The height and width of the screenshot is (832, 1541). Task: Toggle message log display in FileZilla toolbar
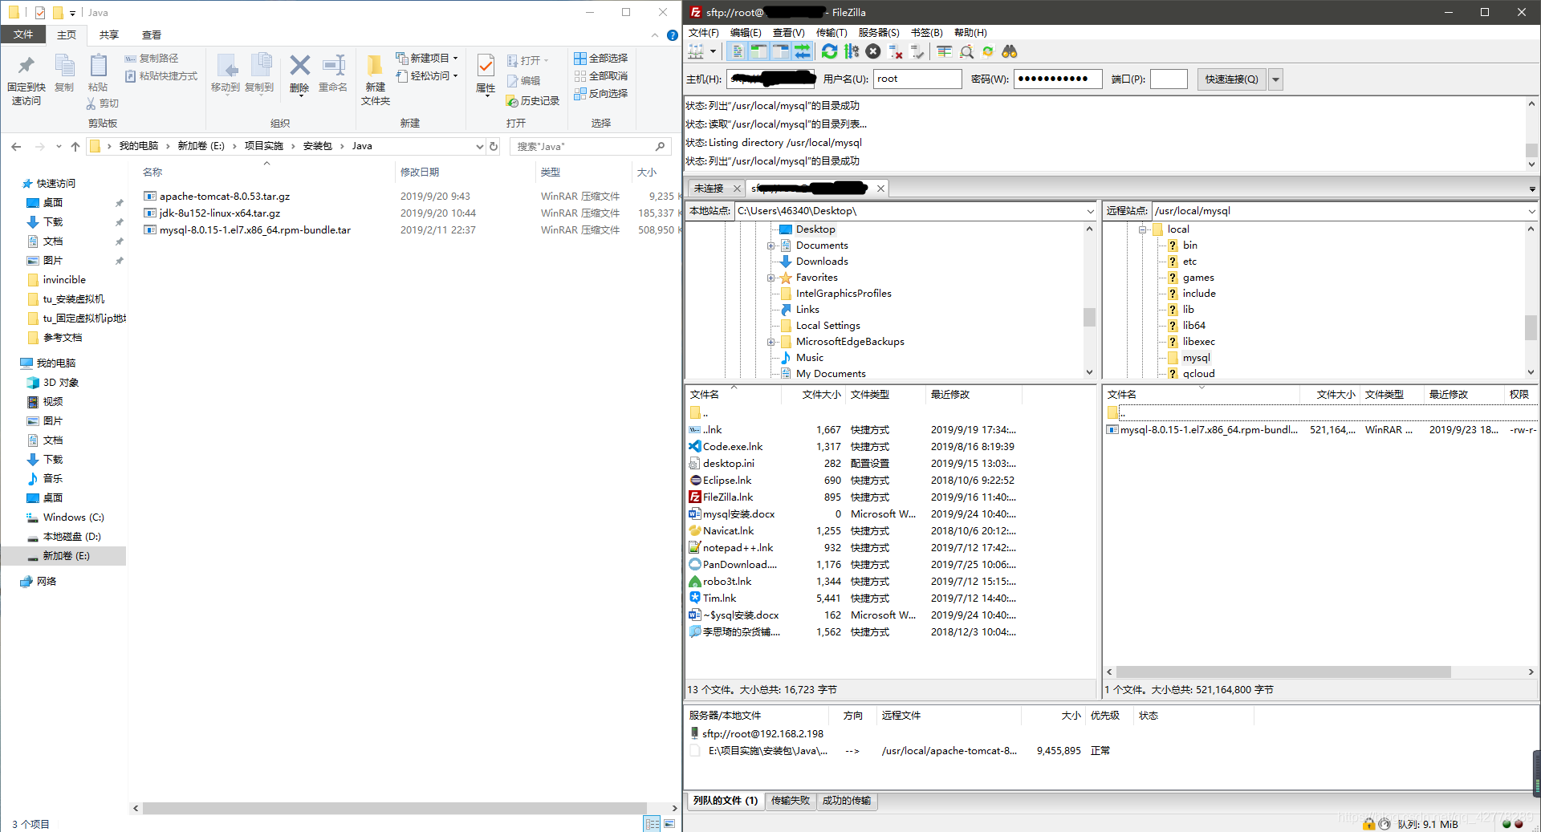click(737, 51)
